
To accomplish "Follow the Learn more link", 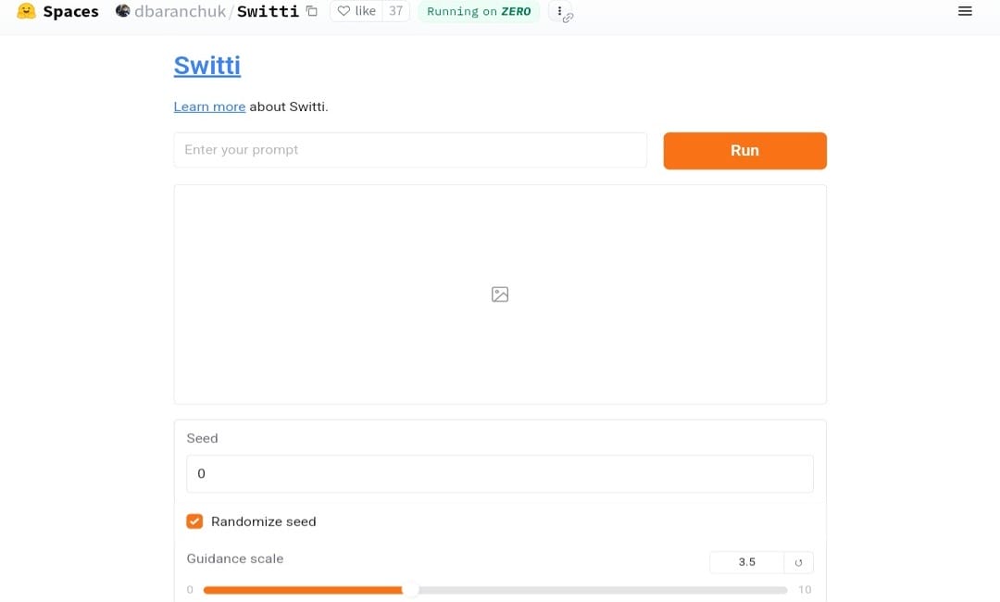I will 210,107.
